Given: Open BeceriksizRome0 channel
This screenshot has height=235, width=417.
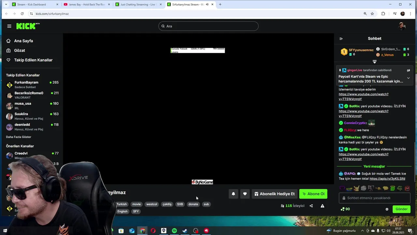Looking at the screenshot, I should pos(32,95).
